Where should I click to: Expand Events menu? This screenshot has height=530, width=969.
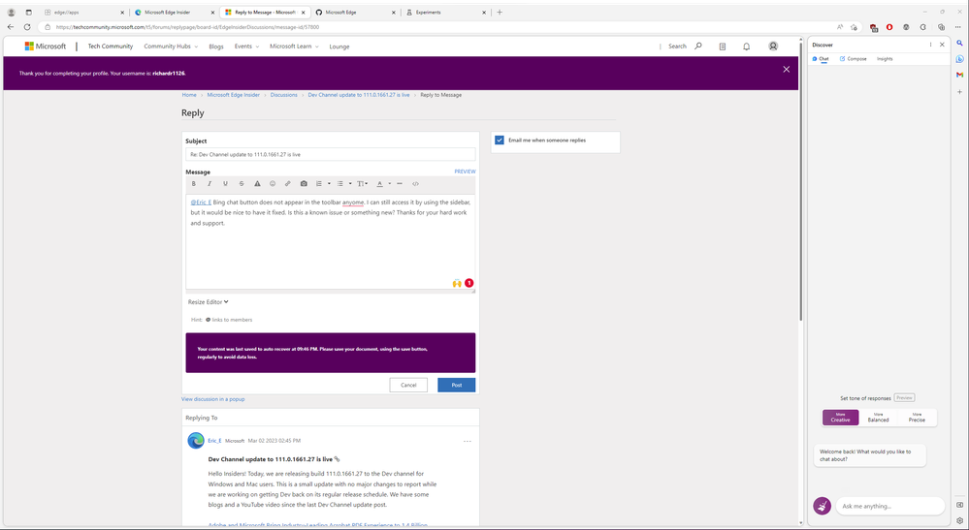[x=246, y=47]
